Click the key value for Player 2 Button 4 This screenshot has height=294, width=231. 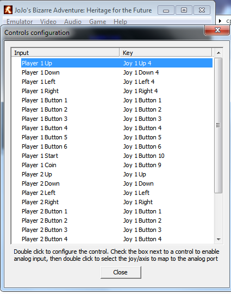point(142,239)
